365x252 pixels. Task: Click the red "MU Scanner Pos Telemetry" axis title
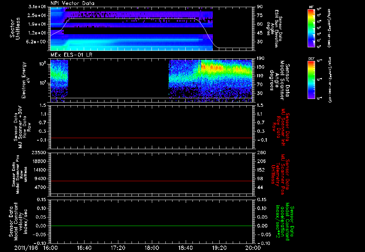(280, 174)
